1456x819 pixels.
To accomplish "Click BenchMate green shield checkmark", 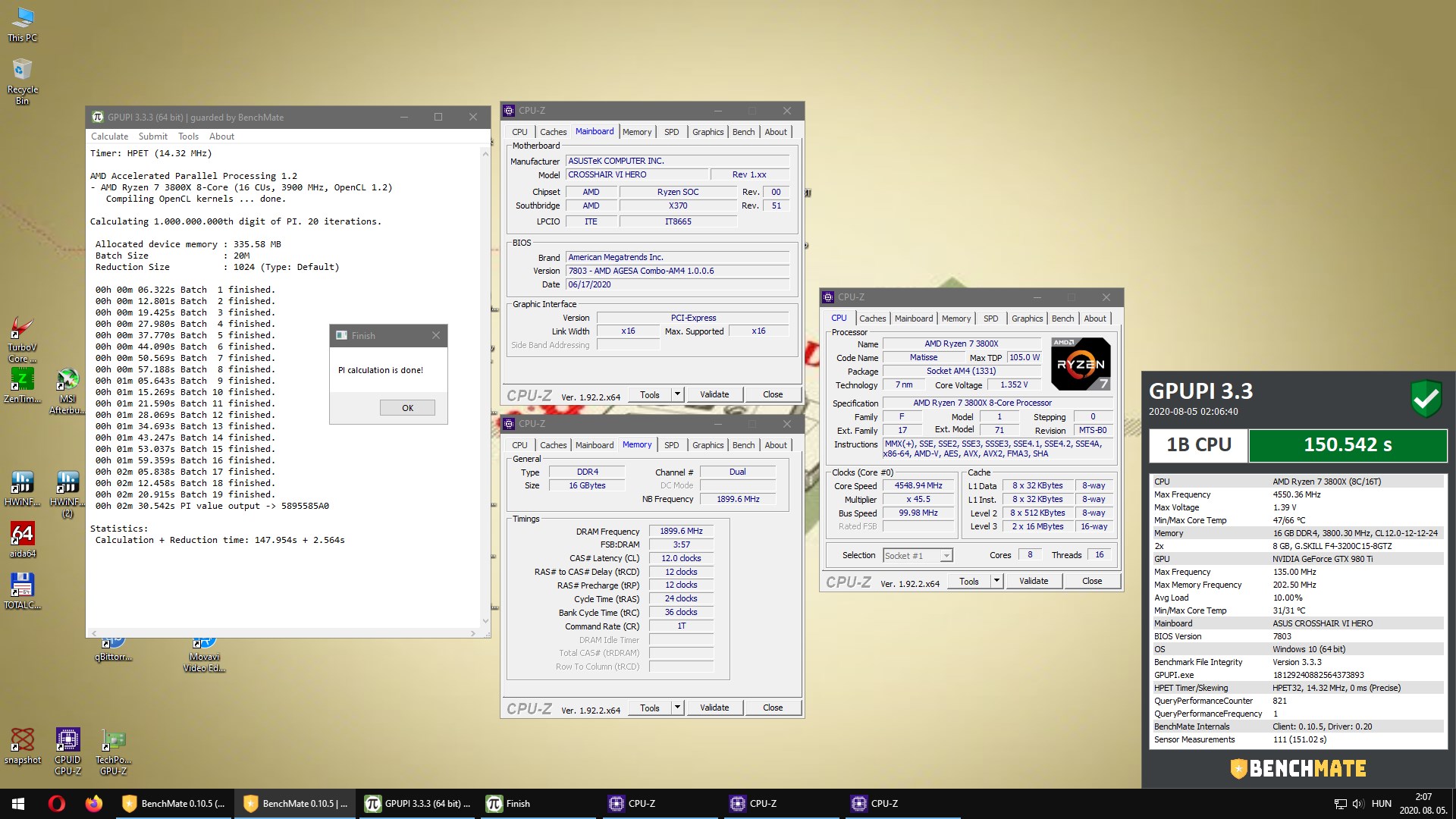I will point(1426,398).
